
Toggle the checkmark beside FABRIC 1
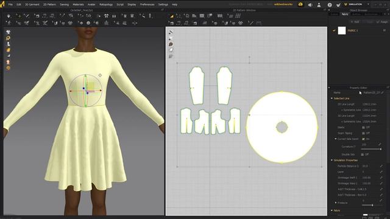334,30
